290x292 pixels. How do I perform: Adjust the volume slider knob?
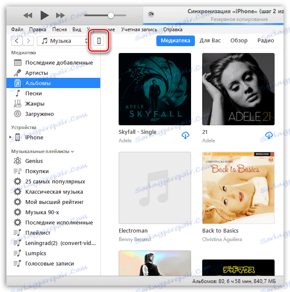111,15
